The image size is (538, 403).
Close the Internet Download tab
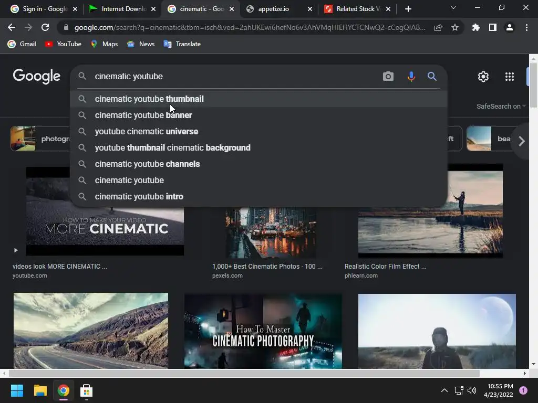[x=153, y=9]
